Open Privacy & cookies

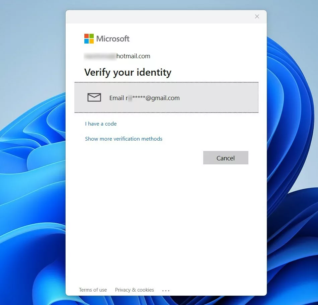point(135,290)
